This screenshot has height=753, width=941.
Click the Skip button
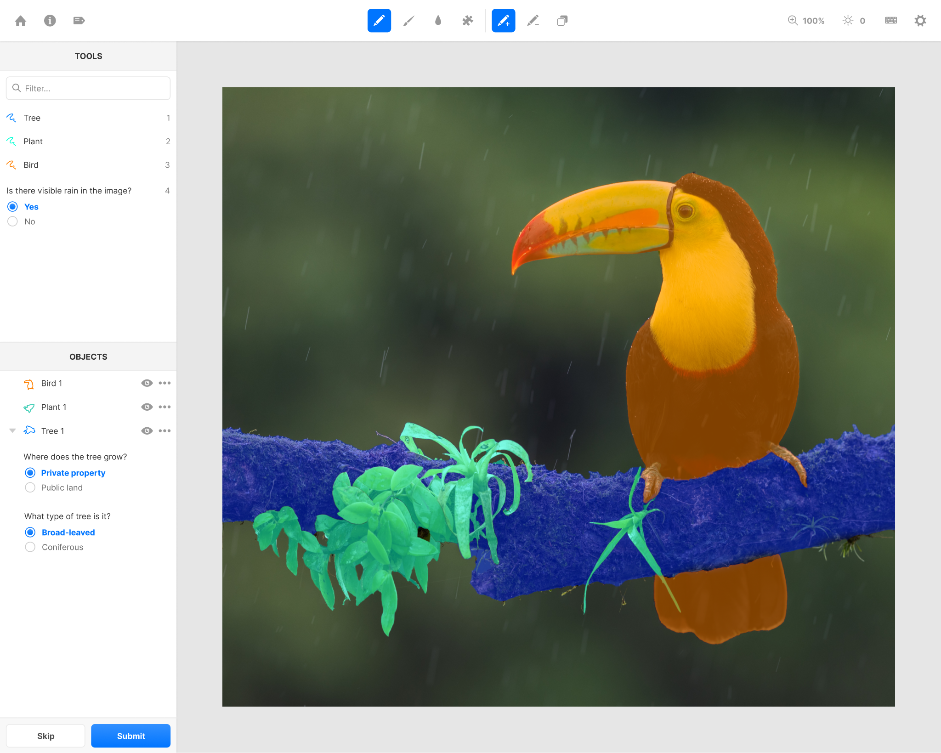pyautogui.click(x=45, y=736)
